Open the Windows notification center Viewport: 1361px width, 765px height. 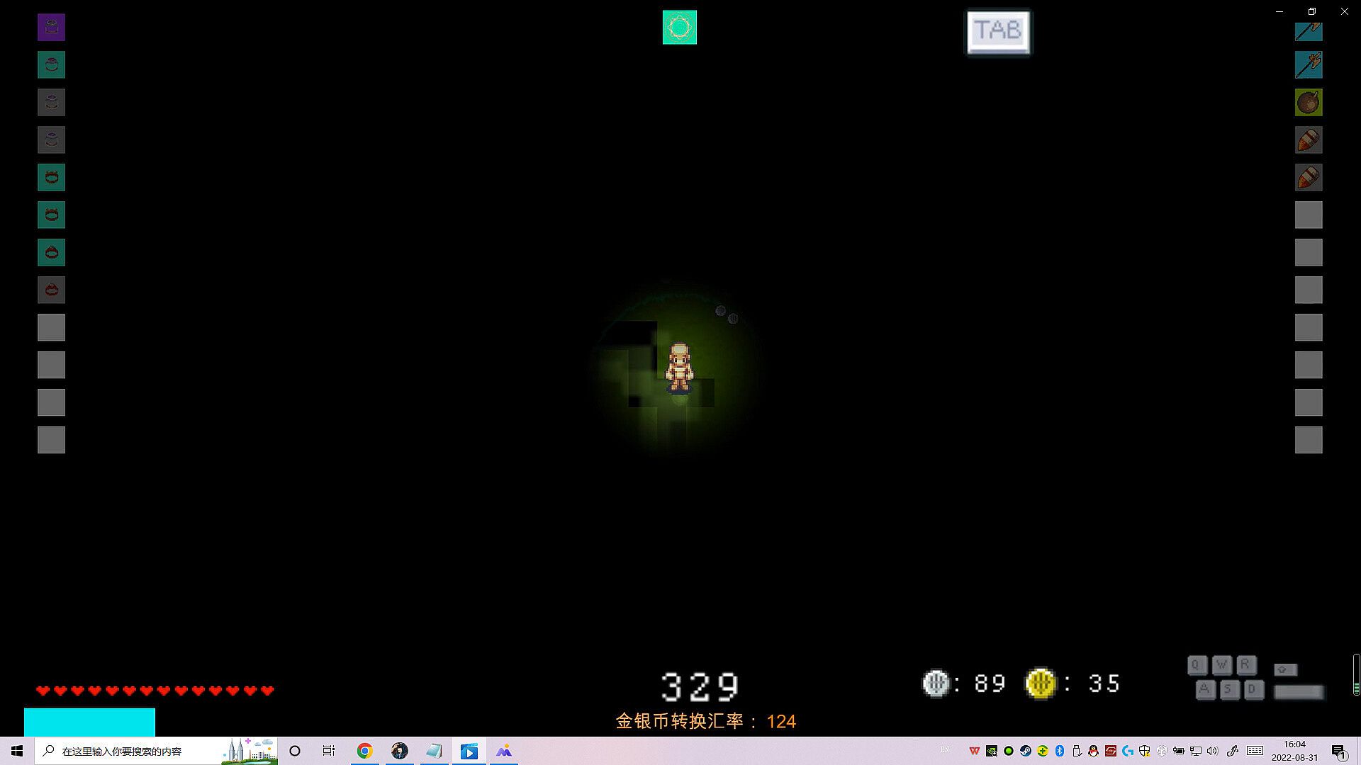coord(1338,751)
